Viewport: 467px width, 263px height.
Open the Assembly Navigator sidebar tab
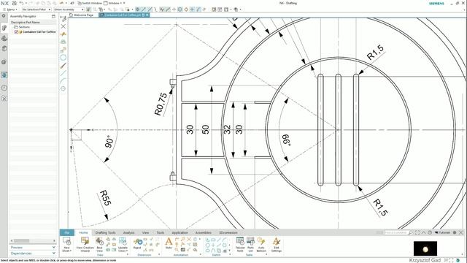click(x=4, y=28)
